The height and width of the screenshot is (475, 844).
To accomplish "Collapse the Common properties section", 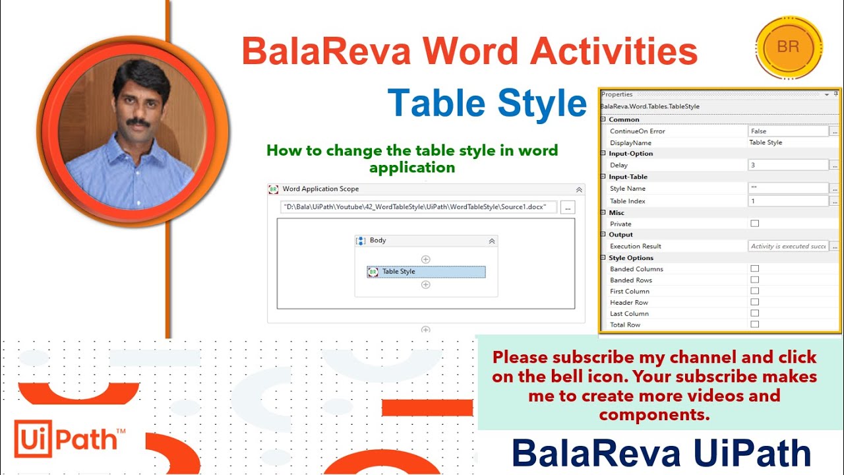I will point(603,119).
